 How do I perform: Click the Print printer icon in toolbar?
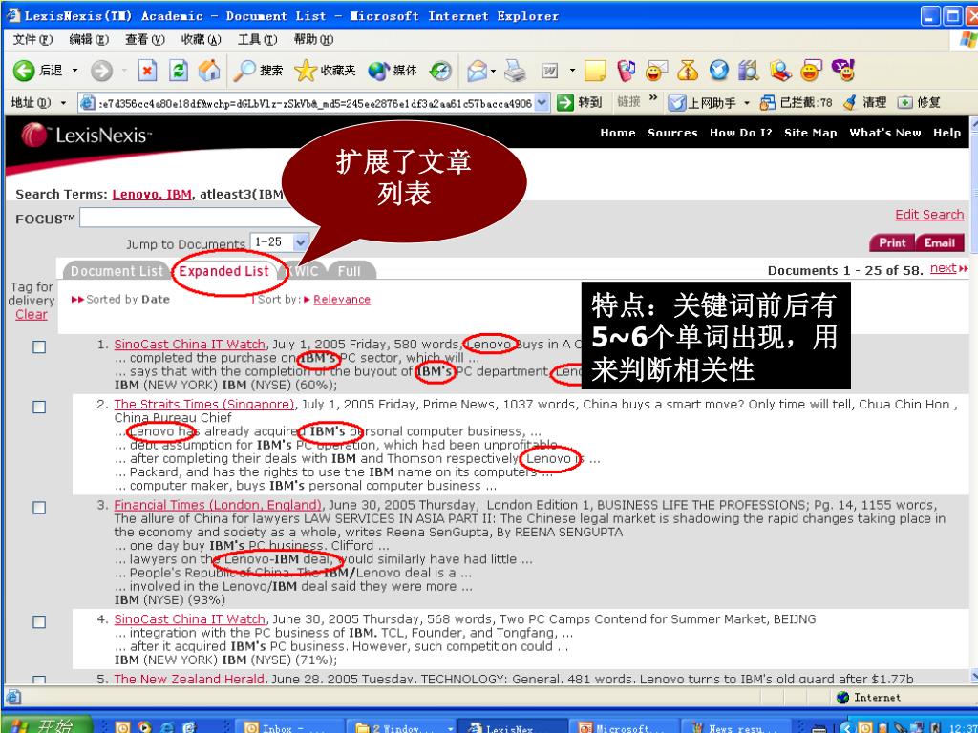click(x=515, y=71)
